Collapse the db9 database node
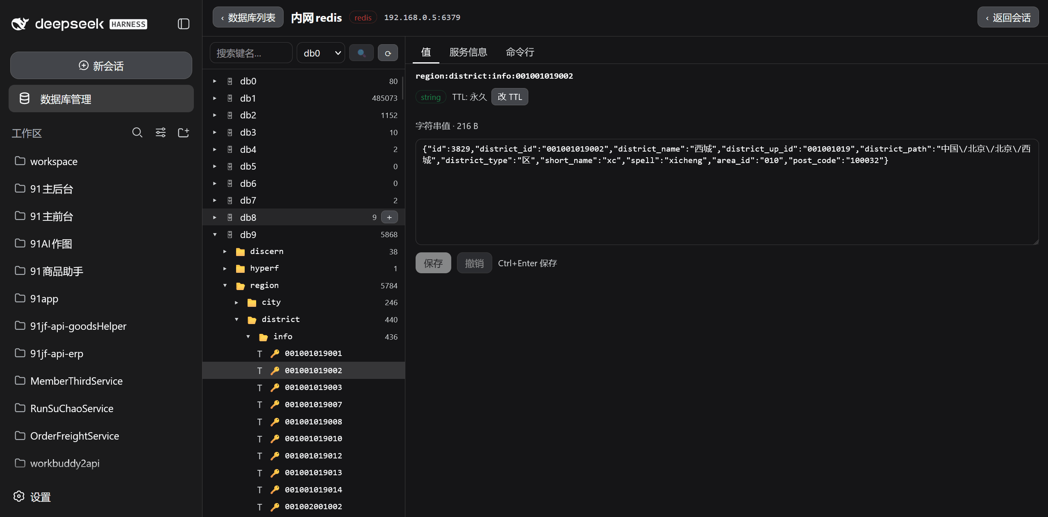This screenshot has height=517, width=1048. click(x=215, y=234)
